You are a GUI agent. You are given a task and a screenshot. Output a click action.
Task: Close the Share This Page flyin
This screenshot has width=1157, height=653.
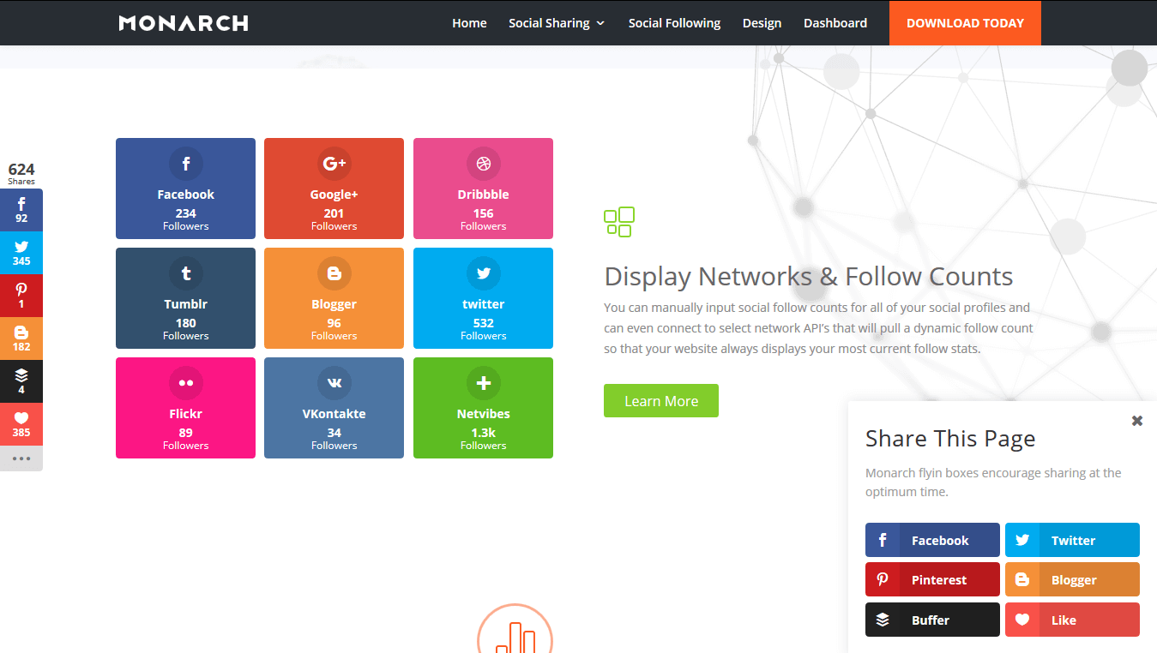pos(1137,421)
